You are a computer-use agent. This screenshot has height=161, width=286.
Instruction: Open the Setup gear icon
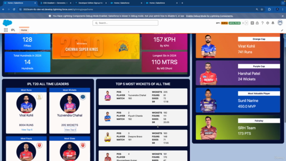click(x=268, y=23)
